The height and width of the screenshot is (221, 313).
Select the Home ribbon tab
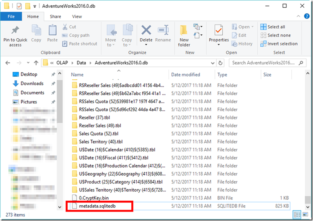(x=33, y=16)
